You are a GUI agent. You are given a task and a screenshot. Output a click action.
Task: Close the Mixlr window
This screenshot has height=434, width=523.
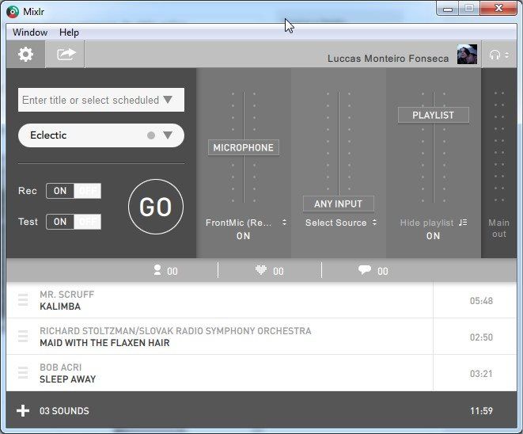click(498, 9)
